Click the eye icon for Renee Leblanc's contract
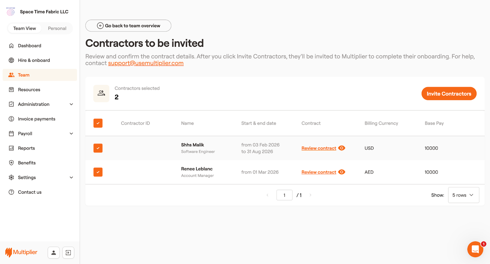The width and height of the screenshot is (490, 264). click(342, 172)
